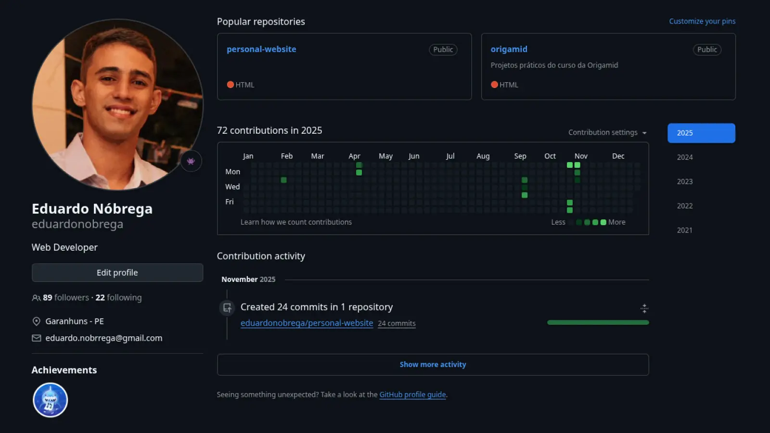Open Contribution settings dropdown

tap(607, 132)
